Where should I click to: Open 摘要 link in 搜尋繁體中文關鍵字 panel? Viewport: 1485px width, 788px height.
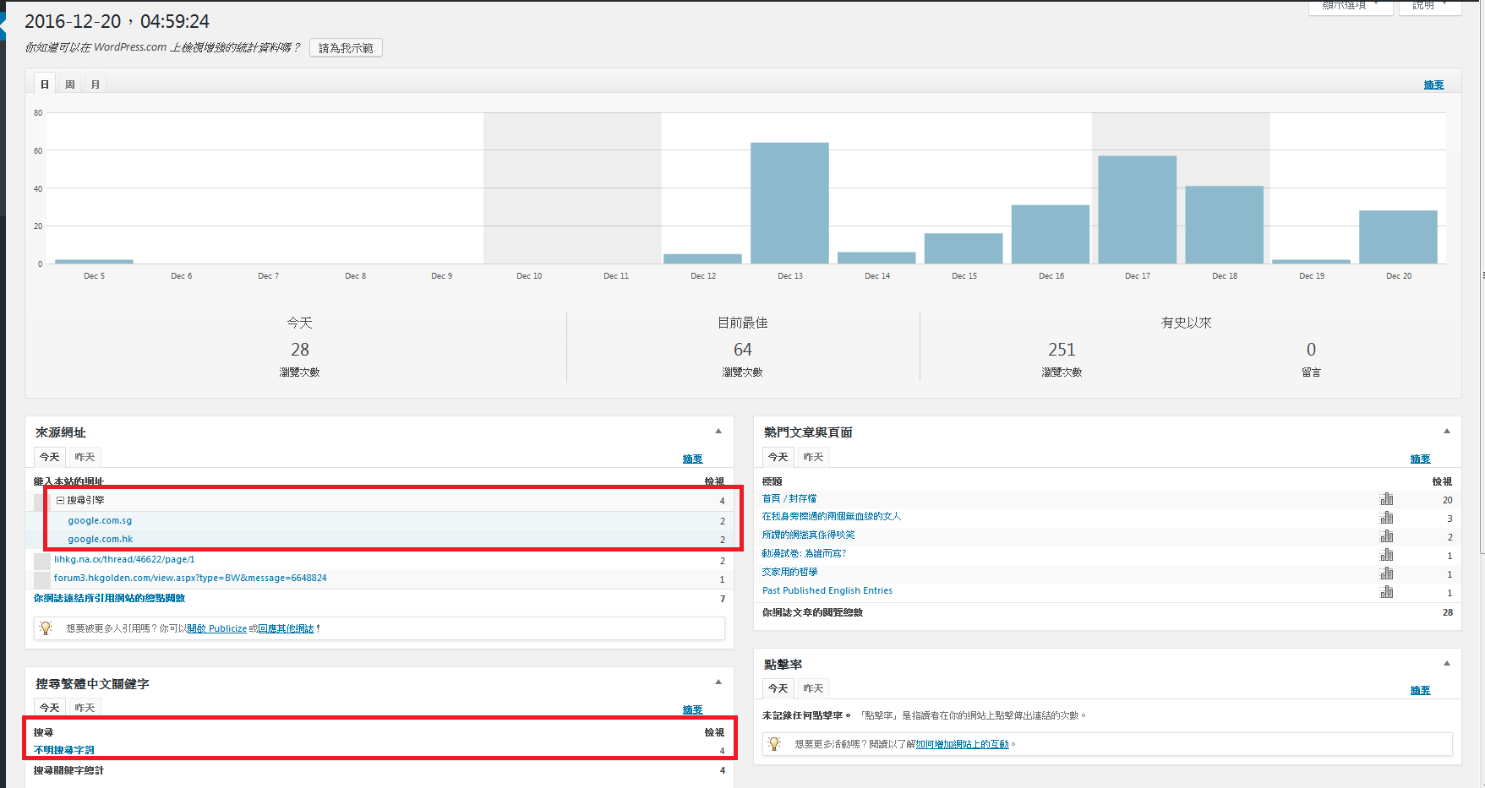point(692,709)
